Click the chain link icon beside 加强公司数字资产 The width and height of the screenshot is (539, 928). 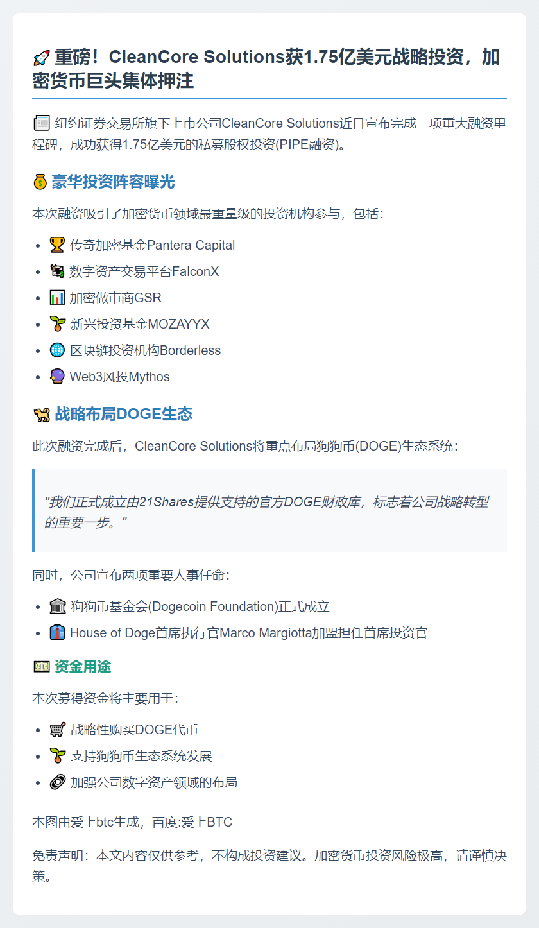coord(57,782)
